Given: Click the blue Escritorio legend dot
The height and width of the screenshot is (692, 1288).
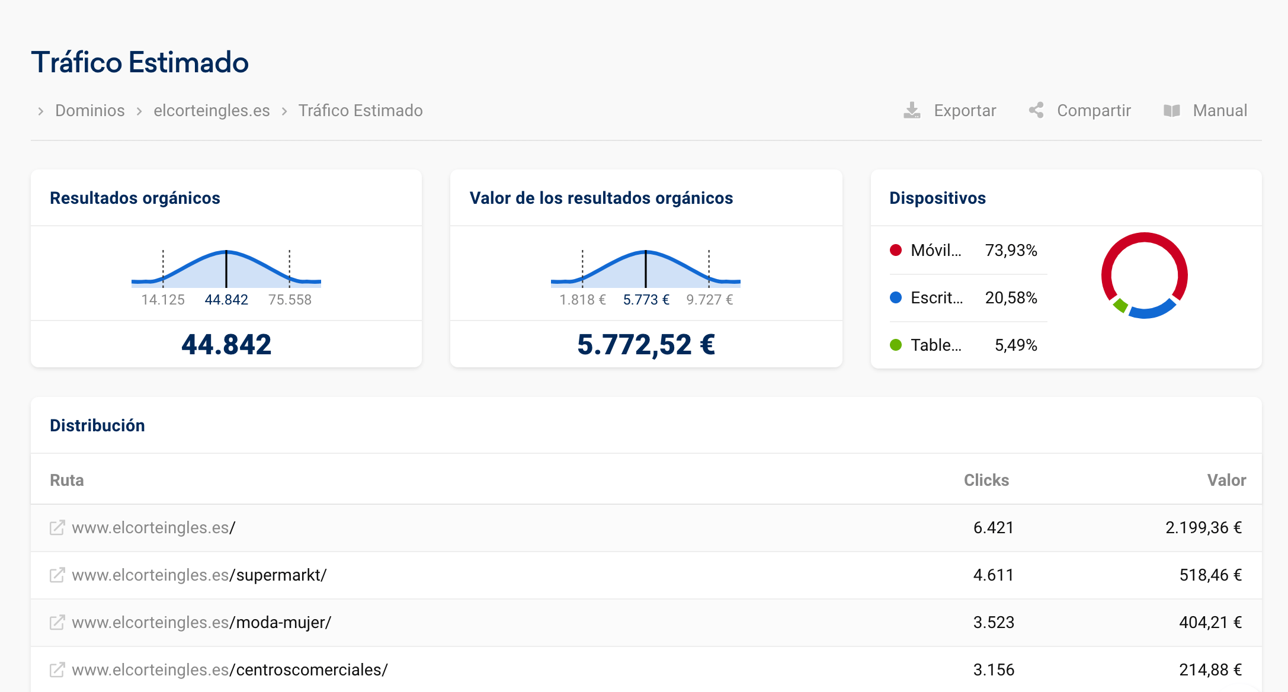Looking at the screenshot, I should [x=896, y=297].
